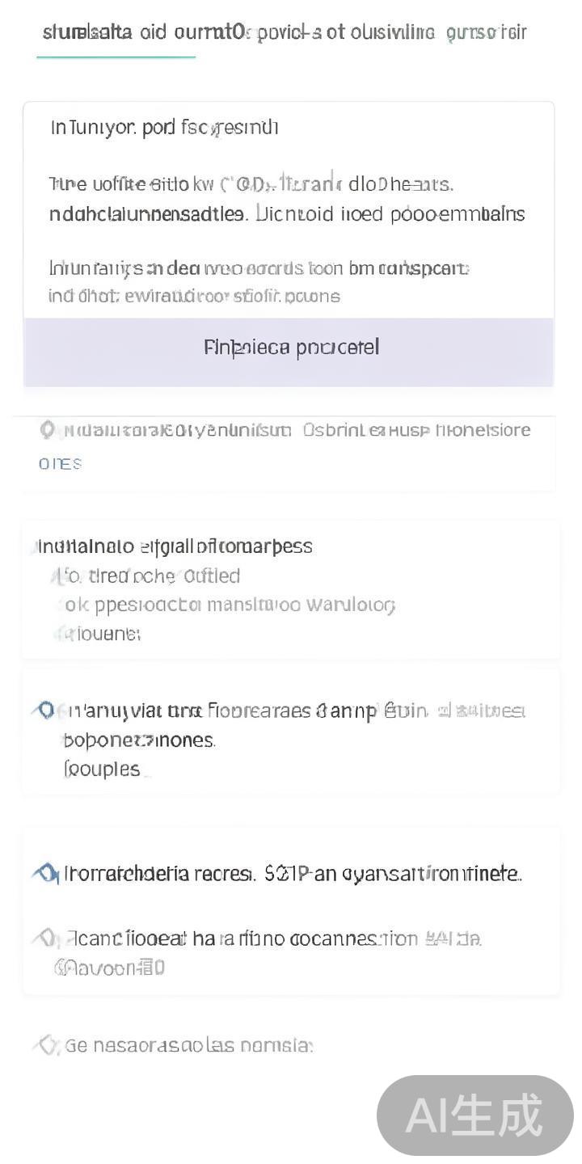
Task: Select the "fo. tired pche Ouftled" sub-item
Action: click(152, 576)
